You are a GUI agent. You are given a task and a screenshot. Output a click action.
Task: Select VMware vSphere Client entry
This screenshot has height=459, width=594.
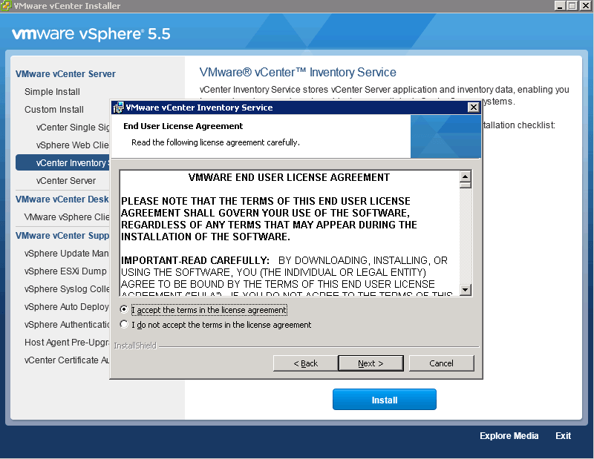(67, 217)
